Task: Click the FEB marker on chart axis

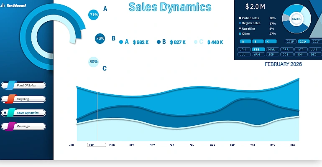Action: tap(91, 145)
